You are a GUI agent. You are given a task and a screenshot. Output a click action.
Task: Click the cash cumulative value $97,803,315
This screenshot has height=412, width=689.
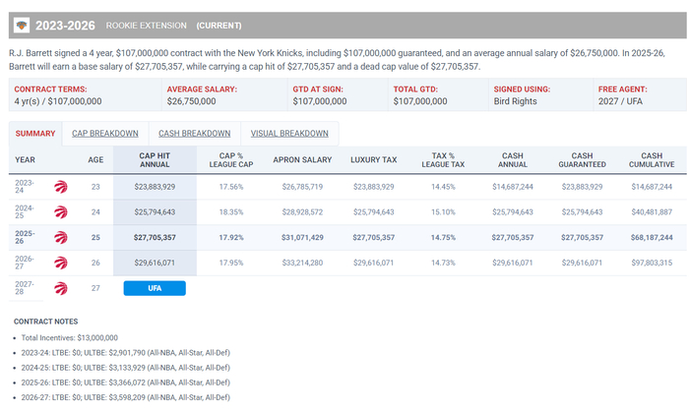click(x=652, y=263)
